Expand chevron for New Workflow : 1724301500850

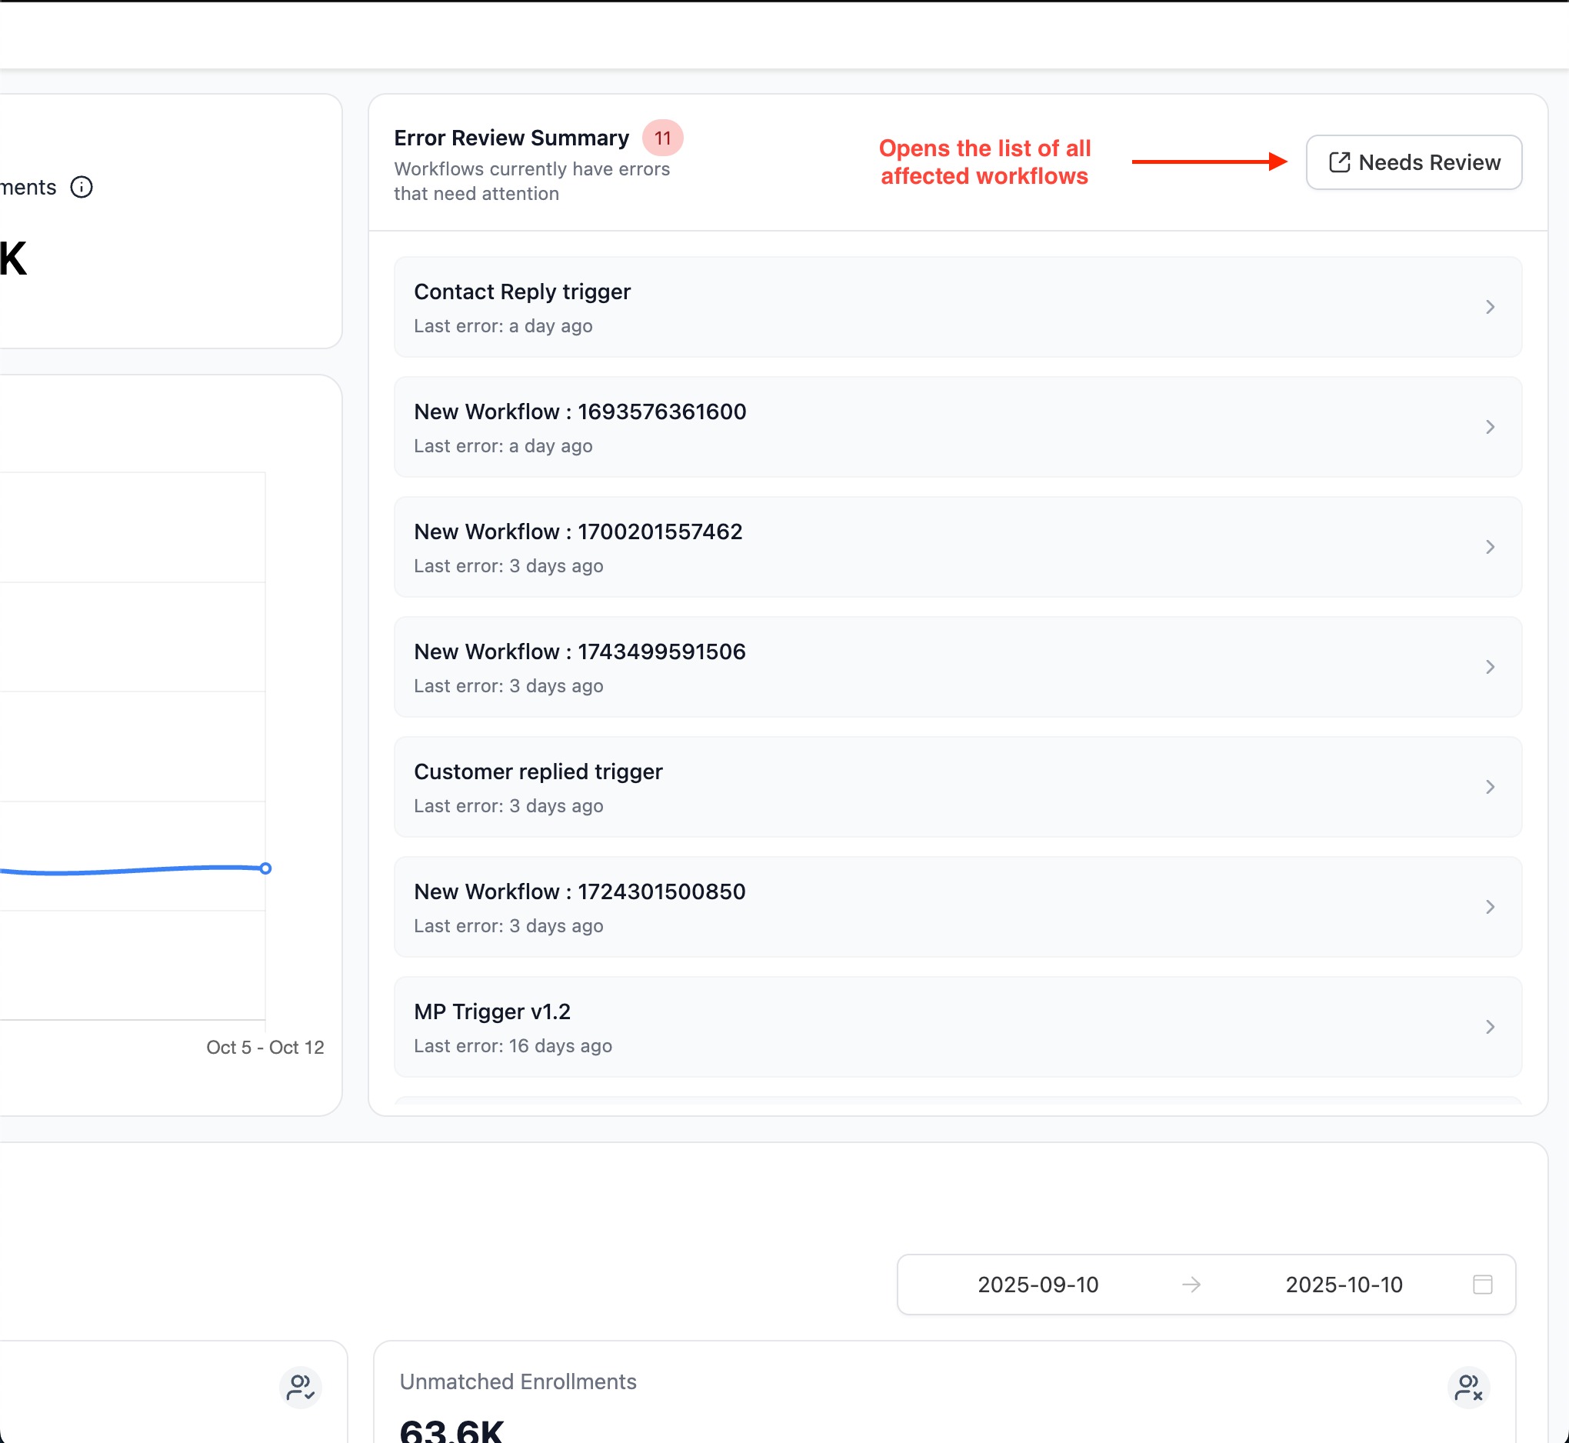1489,907
